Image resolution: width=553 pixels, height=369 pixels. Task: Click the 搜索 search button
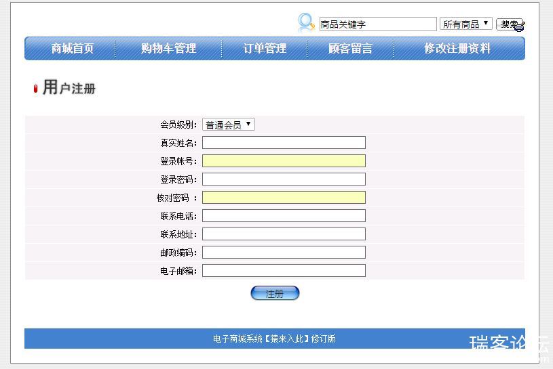tap(510, 24)
